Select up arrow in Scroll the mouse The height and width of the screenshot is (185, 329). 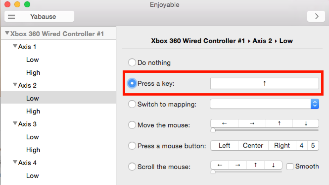[255, 165]
